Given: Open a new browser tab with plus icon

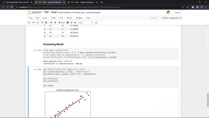Looking at the screenshot, I should [x=102, y=2].
